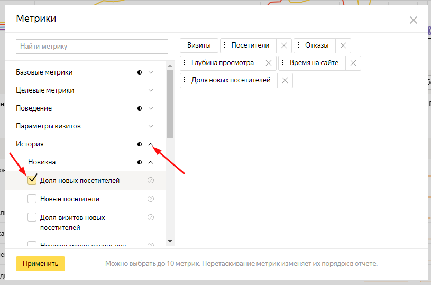Check Доля визитов новых посетителей checkbox
The image size is (431, 285).
[32, 217]
